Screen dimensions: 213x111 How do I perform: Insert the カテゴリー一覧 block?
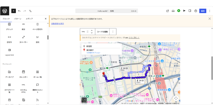tap(9, 88)
